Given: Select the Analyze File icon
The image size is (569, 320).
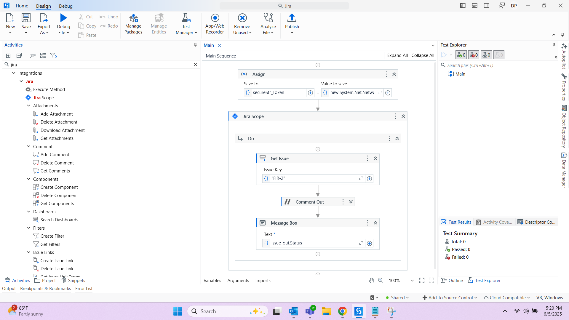Looking at the screenshot, I should click(268, 18).
